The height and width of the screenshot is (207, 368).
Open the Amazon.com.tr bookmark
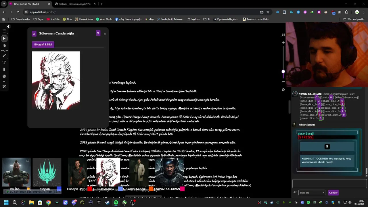[x=256, y=19]
